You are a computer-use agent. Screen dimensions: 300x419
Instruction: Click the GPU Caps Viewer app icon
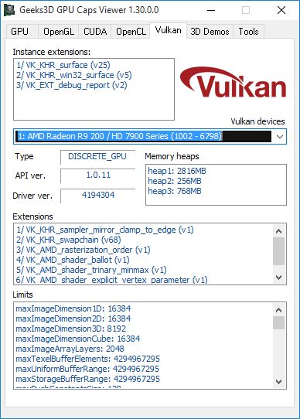click(x=9, y=10)
